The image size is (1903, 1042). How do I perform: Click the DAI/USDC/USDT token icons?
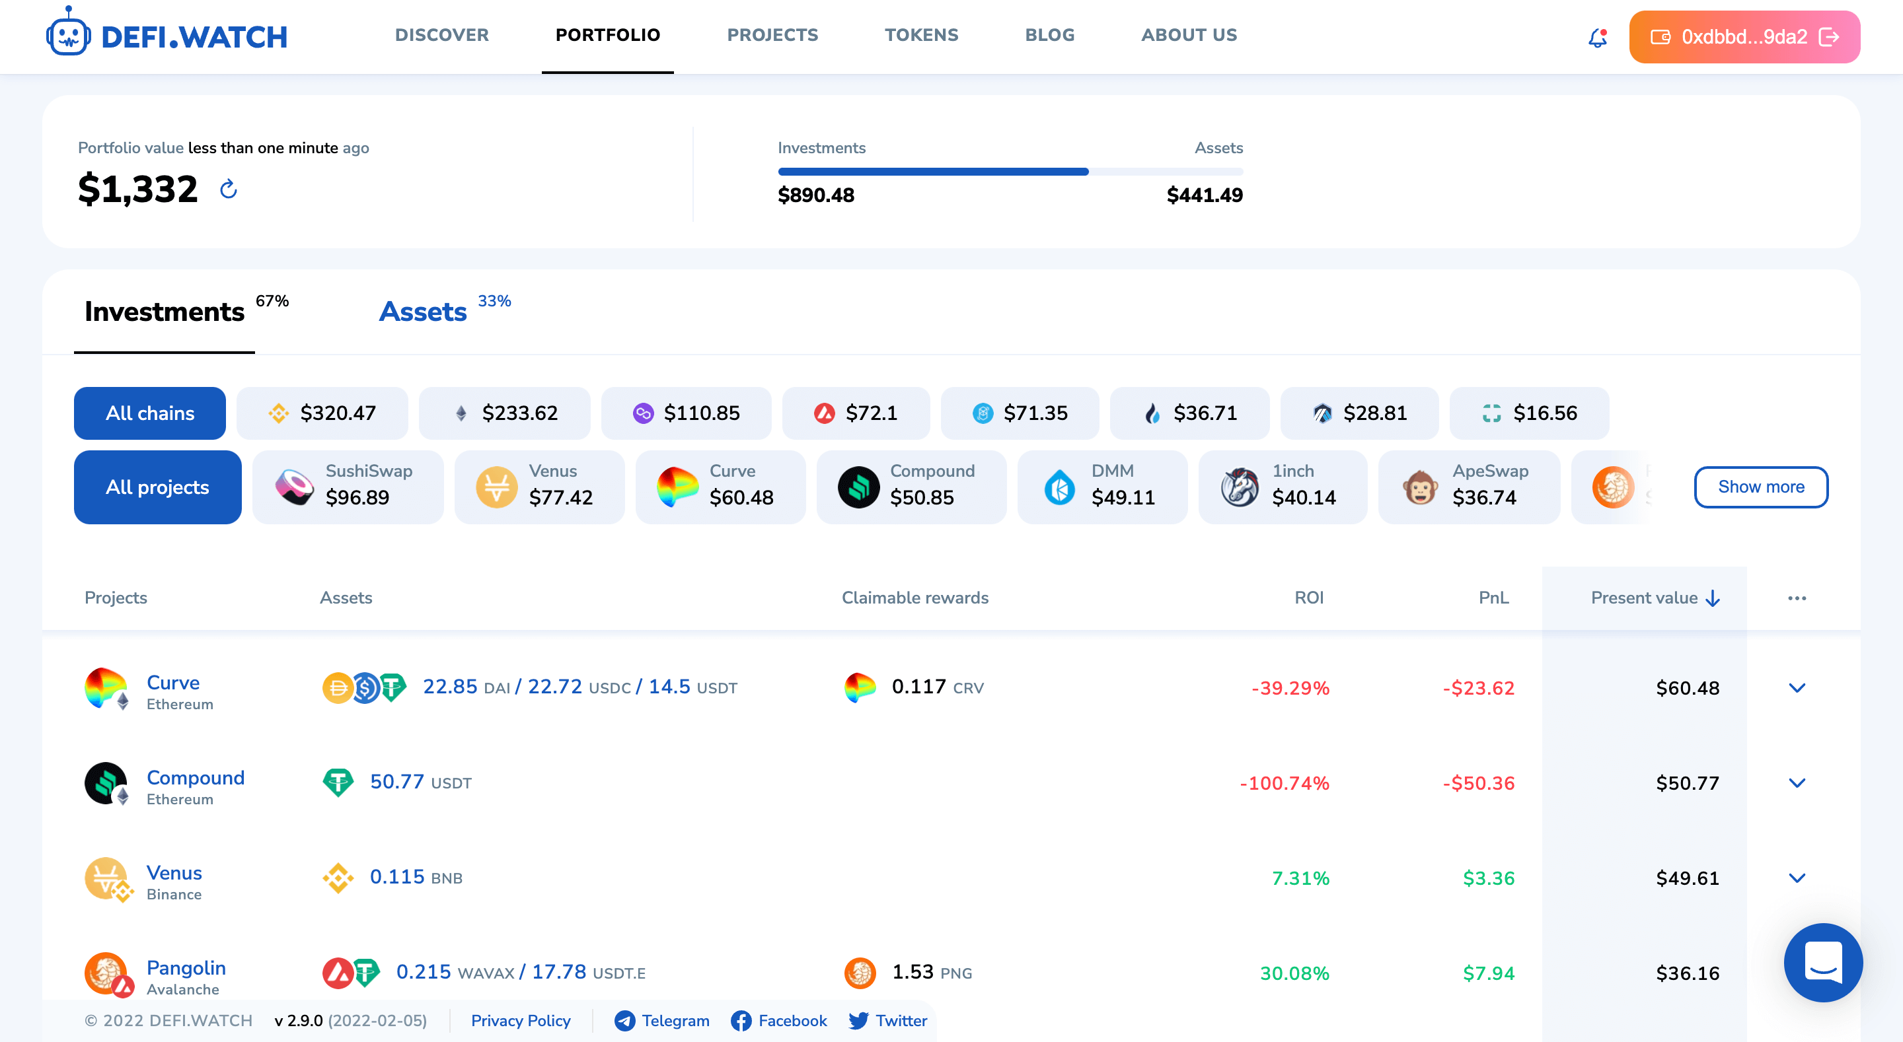click(x=364, y=688)
